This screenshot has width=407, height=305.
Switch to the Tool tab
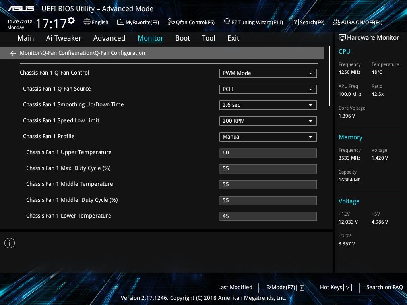coord(208,38)
